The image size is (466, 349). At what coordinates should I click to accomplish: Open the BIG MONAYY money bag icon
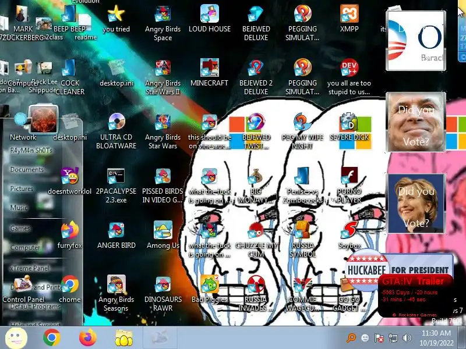256,176
